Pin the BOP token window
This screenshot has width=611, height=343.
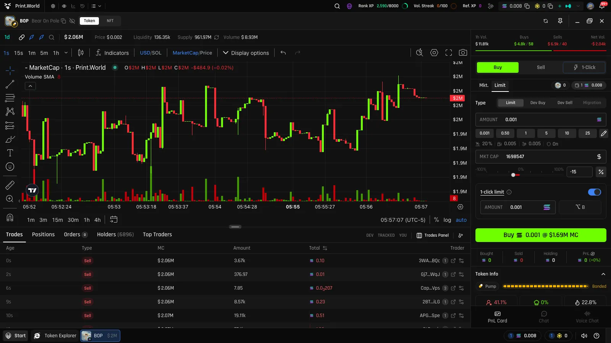point(560,21)
